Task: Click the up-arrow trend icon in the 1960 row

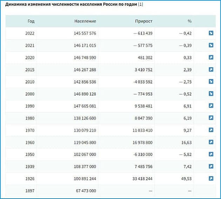Action: (211, 142)
